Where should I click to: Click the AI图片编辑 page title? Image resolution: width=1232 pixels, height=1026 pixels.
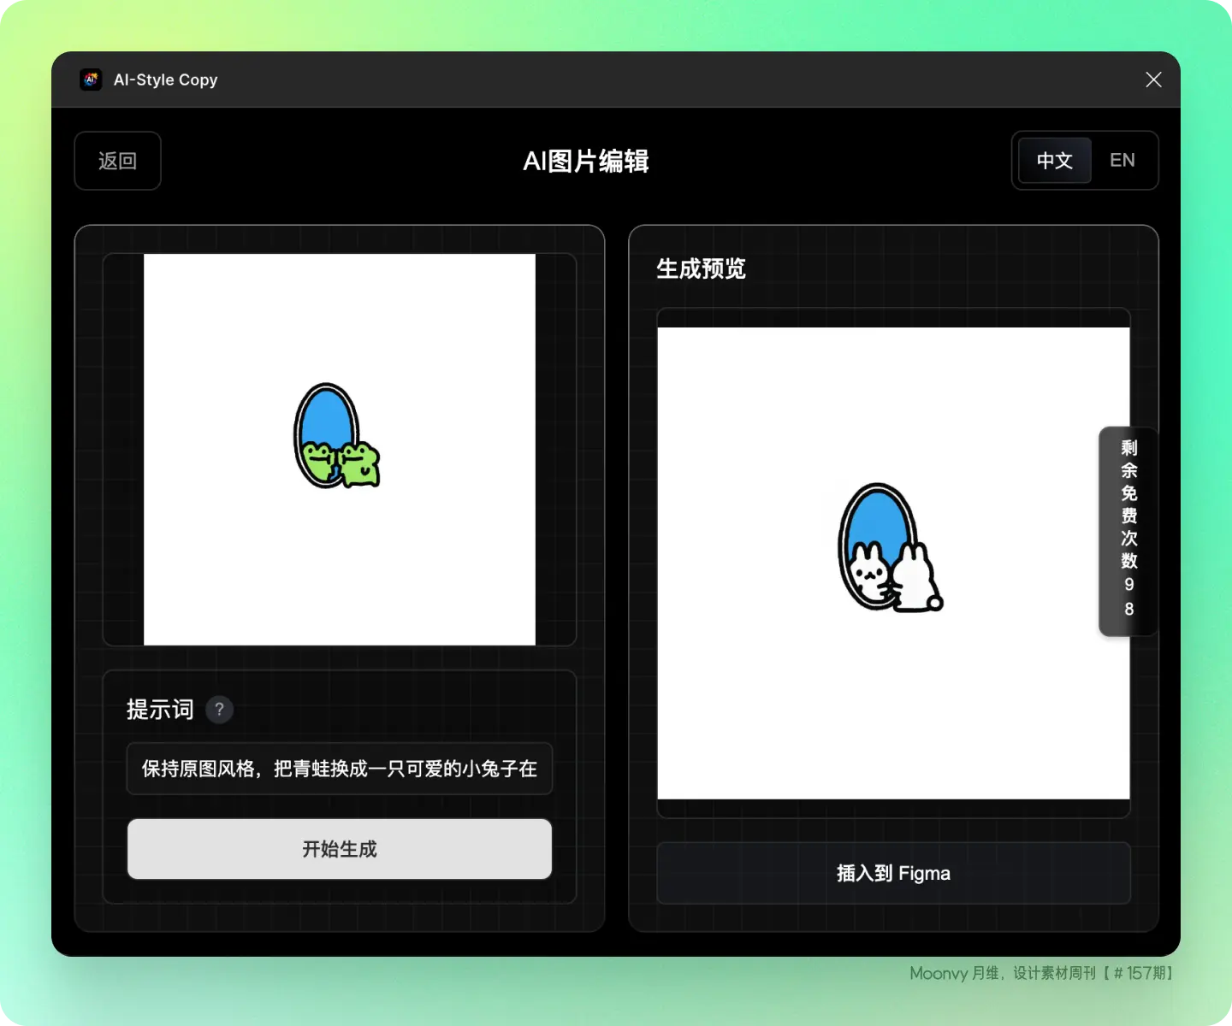586,161
